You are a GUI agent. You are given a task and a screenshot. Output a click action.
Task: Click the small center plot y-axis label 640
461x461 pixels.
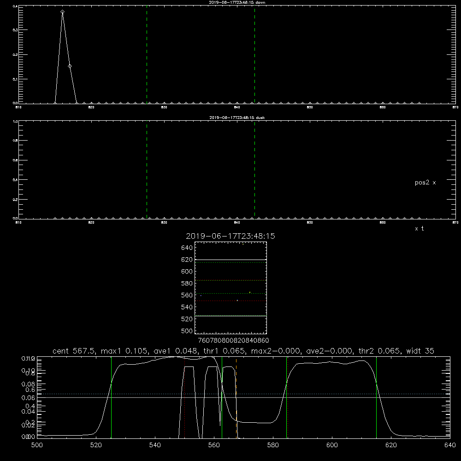click(x=187, y=248)
